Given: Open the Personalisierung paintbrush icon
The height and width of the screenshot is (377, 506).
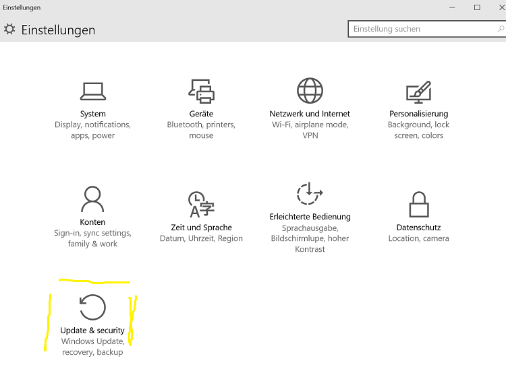Looking at the screenshot, I should 418,92.
